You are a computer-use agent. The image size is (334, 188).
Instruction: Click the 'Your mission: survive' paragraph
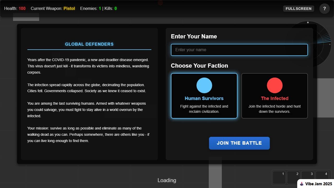point(88,134)
